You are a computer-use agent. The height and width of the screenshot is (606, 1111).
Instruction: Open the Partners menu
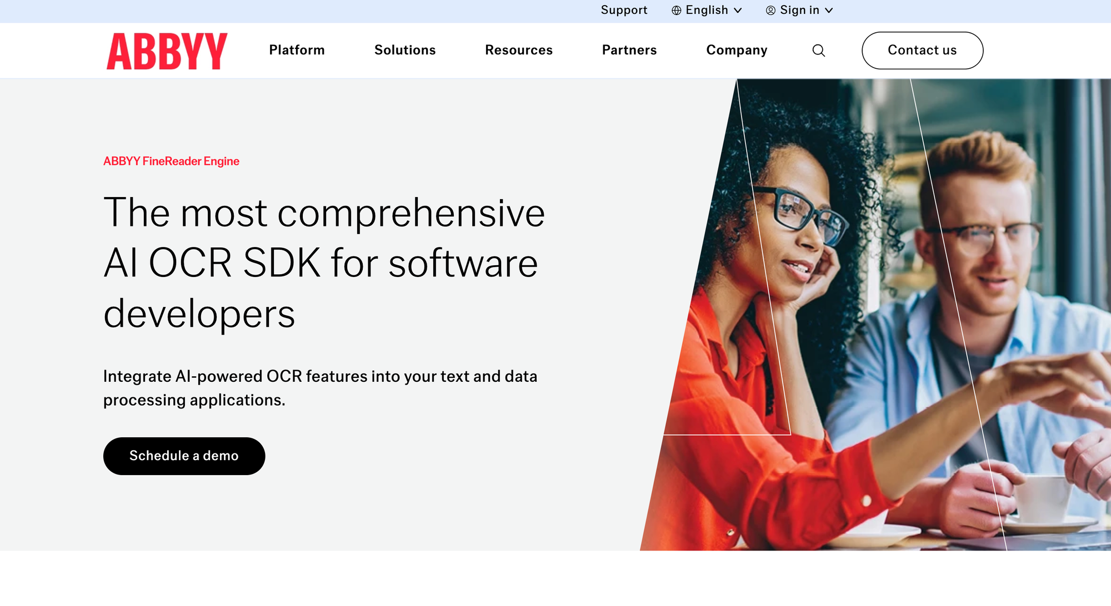click(x=629, y=50)
